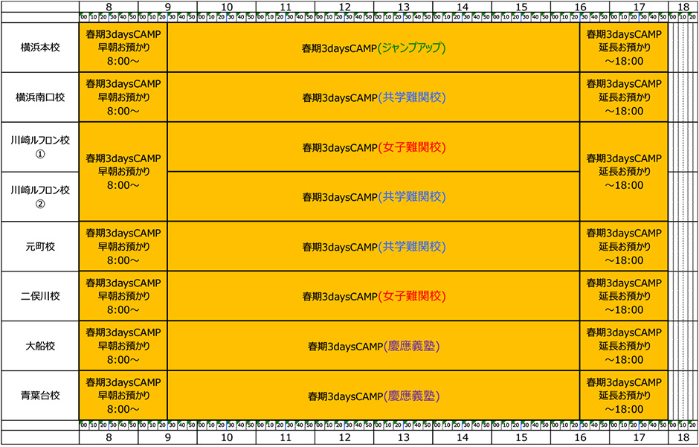Click 延長お預かり cell in 二俣川校 row

pyautogui.click(x=624, y=296)
